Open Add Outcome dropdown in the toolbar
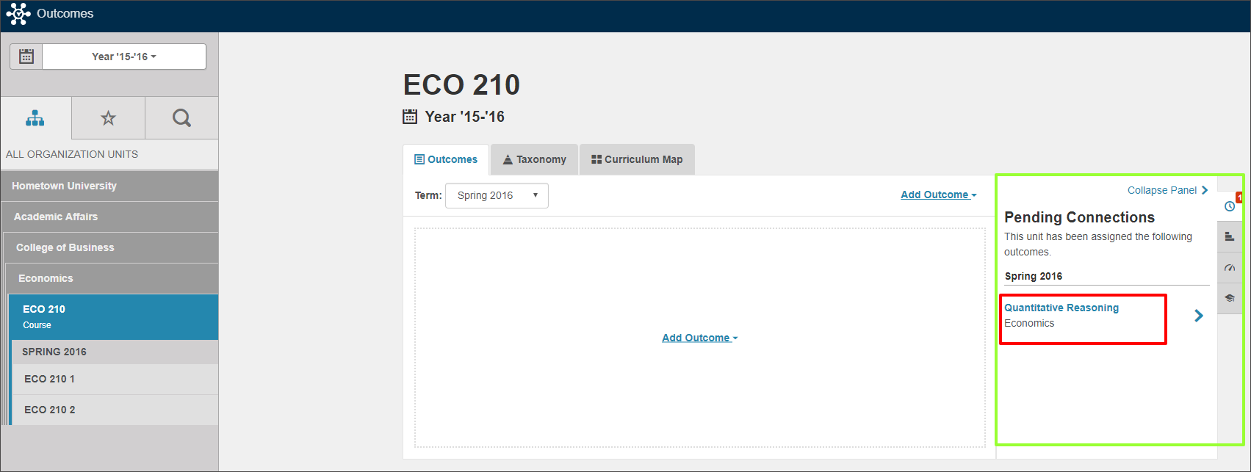The width and height of the screenshot is (1251, 472). coord(939,195)
